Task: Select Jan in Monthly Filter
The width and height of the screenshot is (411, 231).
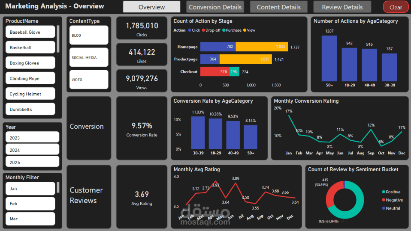Action: click(x=30, y=188)
